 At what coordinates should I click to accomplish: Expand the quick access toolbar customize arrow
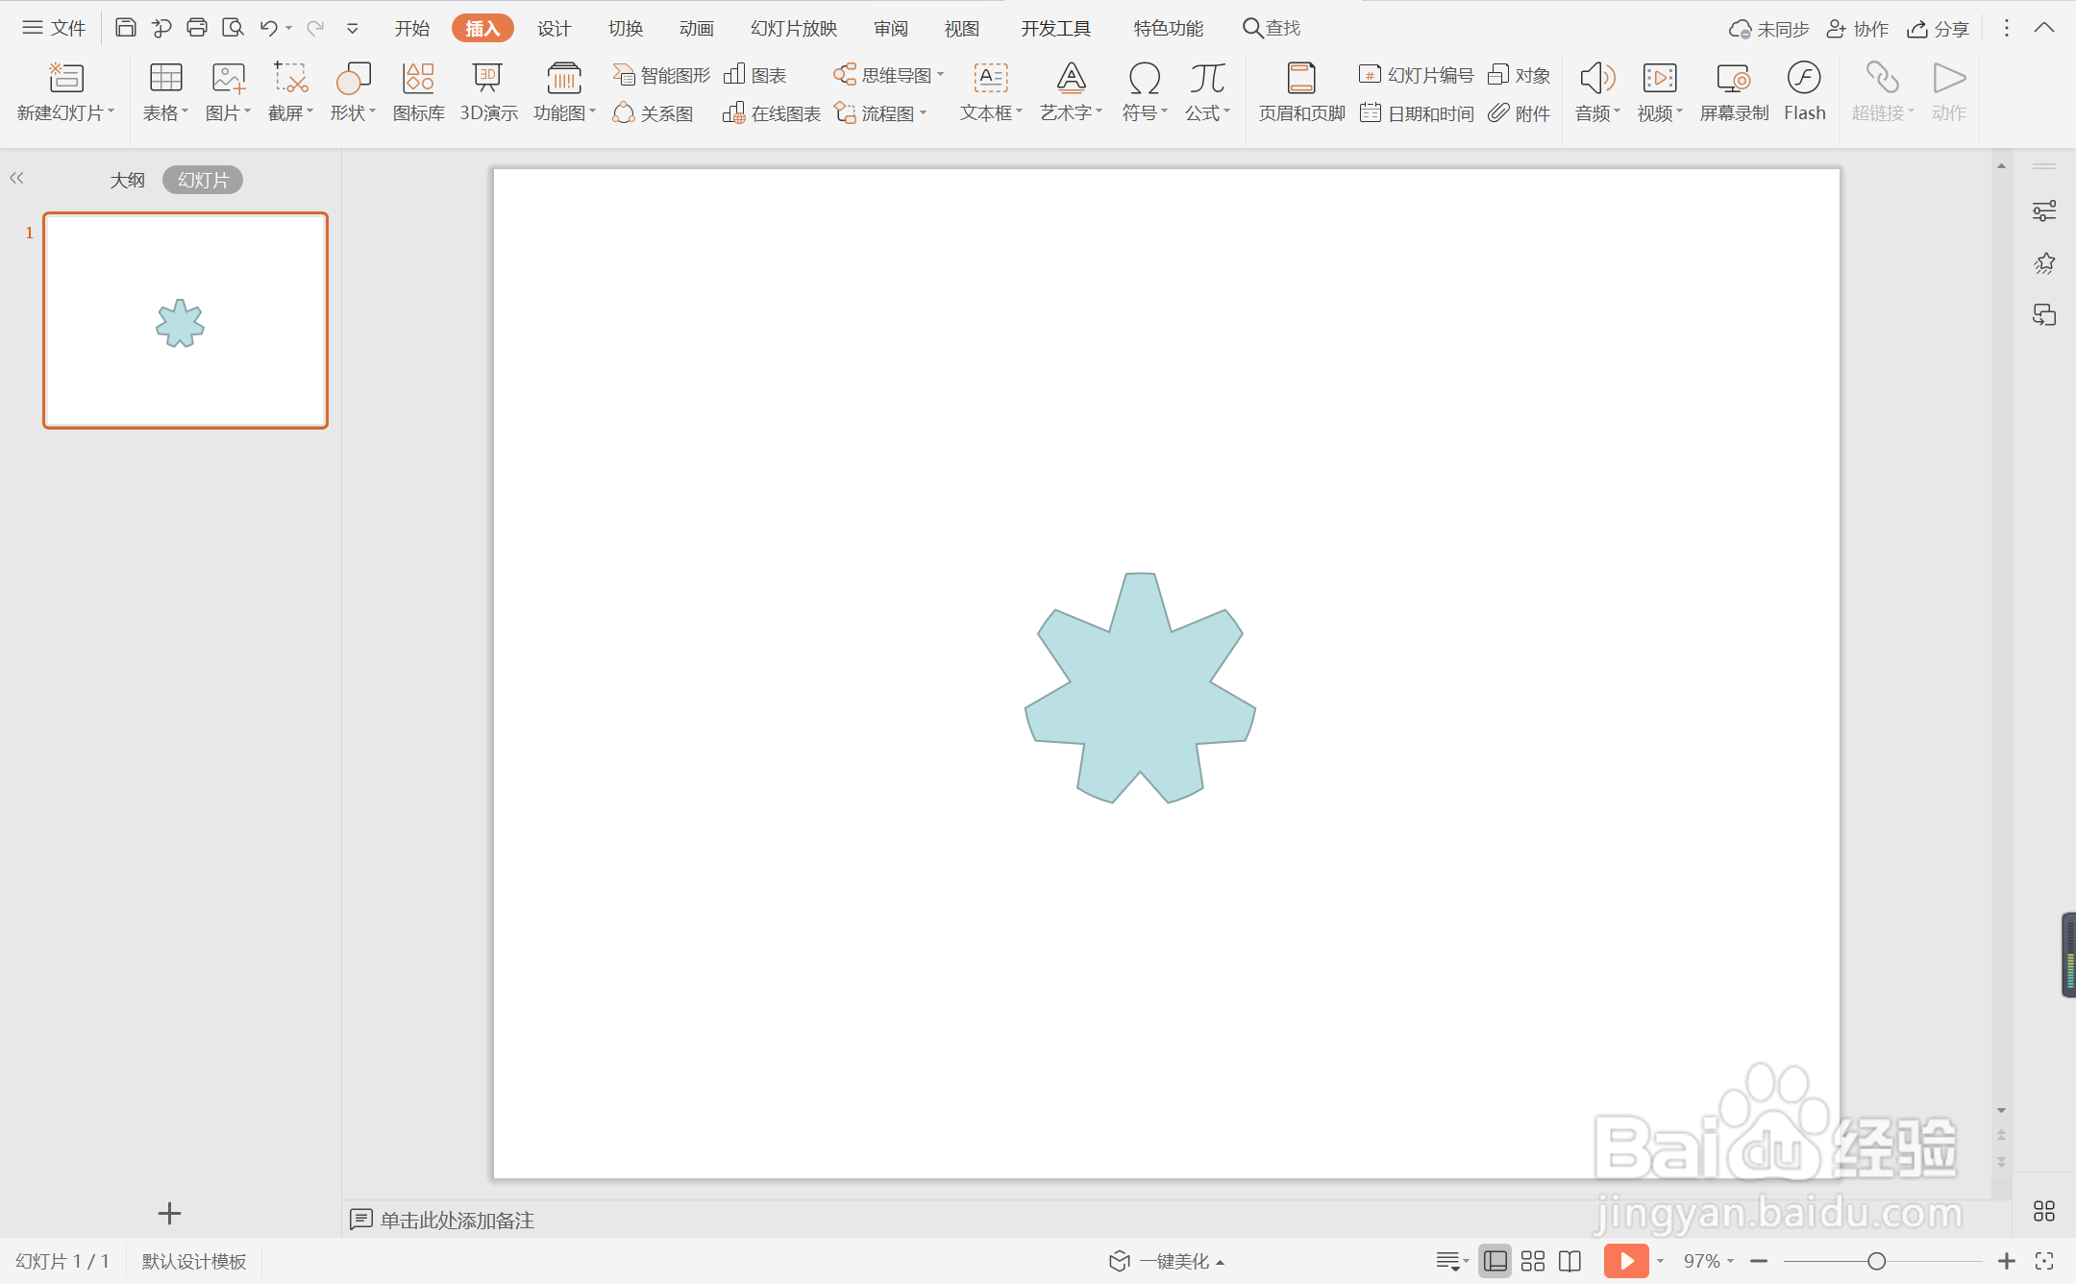353,28
